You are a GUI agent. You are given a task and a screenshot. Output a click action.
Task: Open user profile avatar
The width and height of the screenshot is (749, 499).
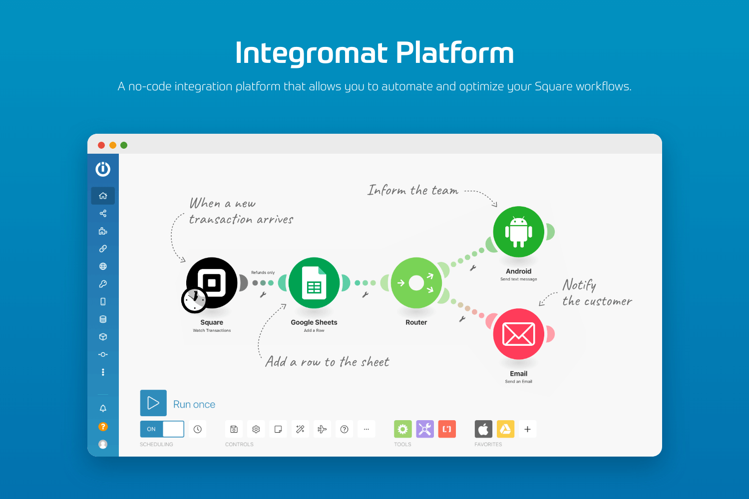click(103, 444)
